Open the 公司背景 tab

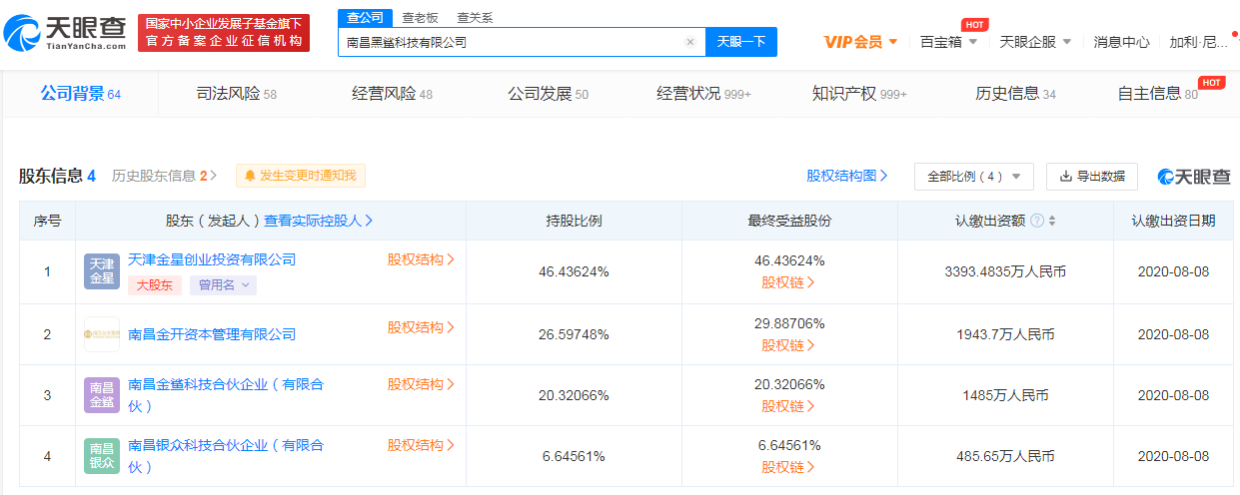tap(80, 94)
